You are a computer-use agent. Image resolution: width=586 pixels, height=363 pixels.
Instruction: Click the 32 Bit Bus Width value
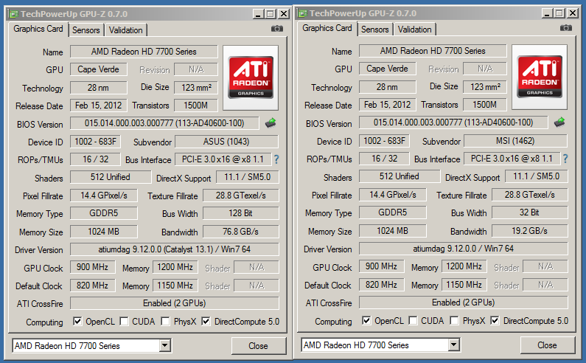click(529, 212)
